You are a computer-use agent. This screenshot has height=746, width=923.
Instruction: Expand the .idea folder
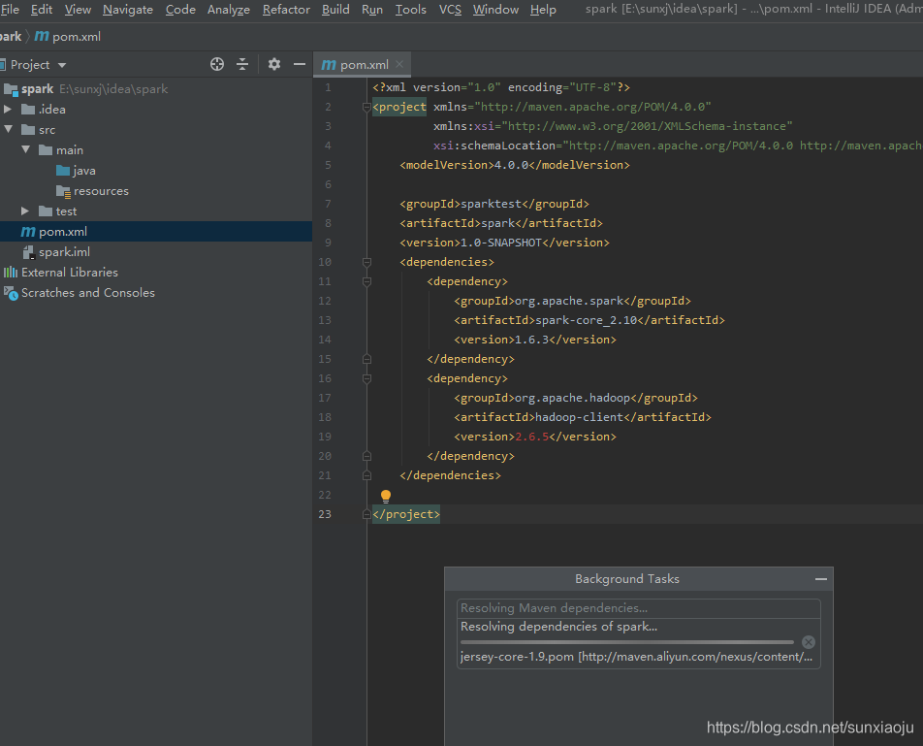[x=8, y=109]
